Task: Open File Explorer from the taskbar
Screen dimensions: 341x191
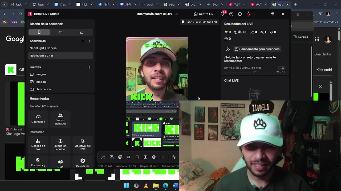Action: pyautogui.click(x=156, y=186)
